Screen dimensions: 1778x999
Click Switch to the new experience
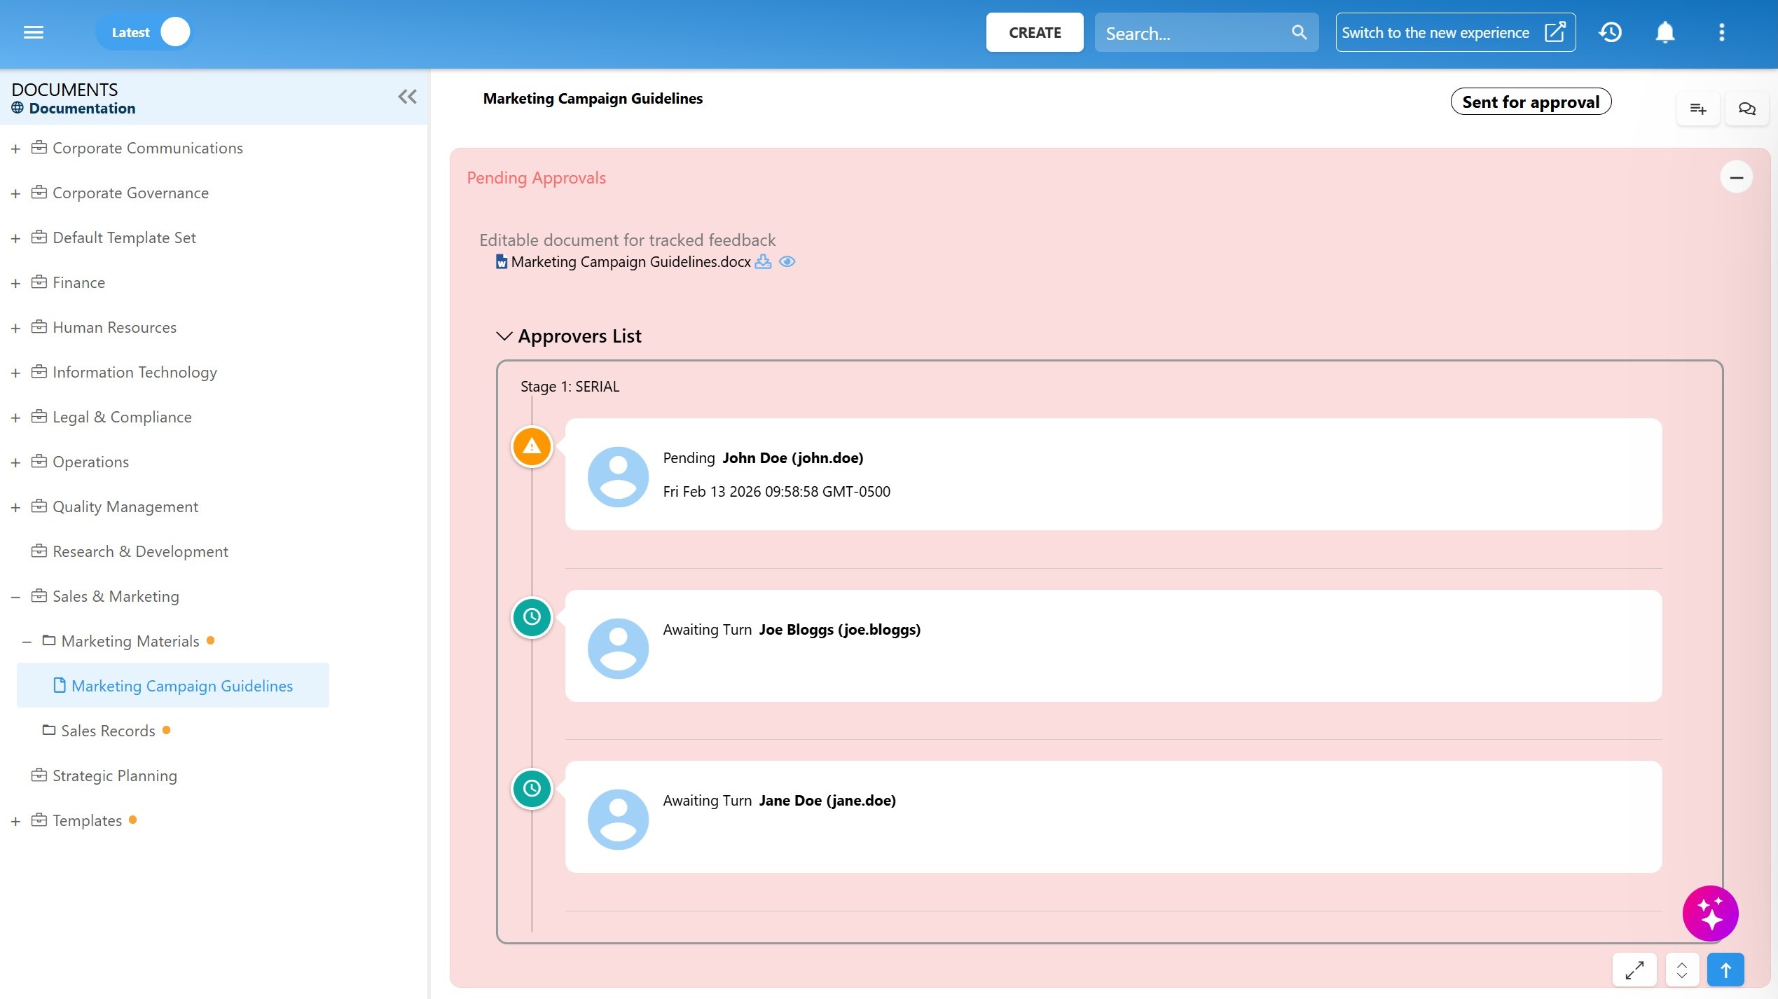pos(1454,32)
